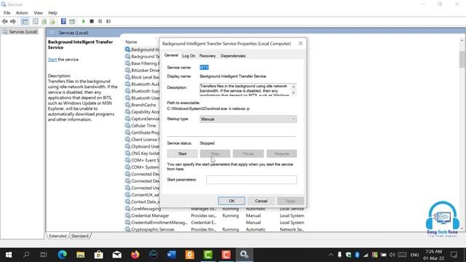Select the Cryptographic Services row

click(215, 229)
